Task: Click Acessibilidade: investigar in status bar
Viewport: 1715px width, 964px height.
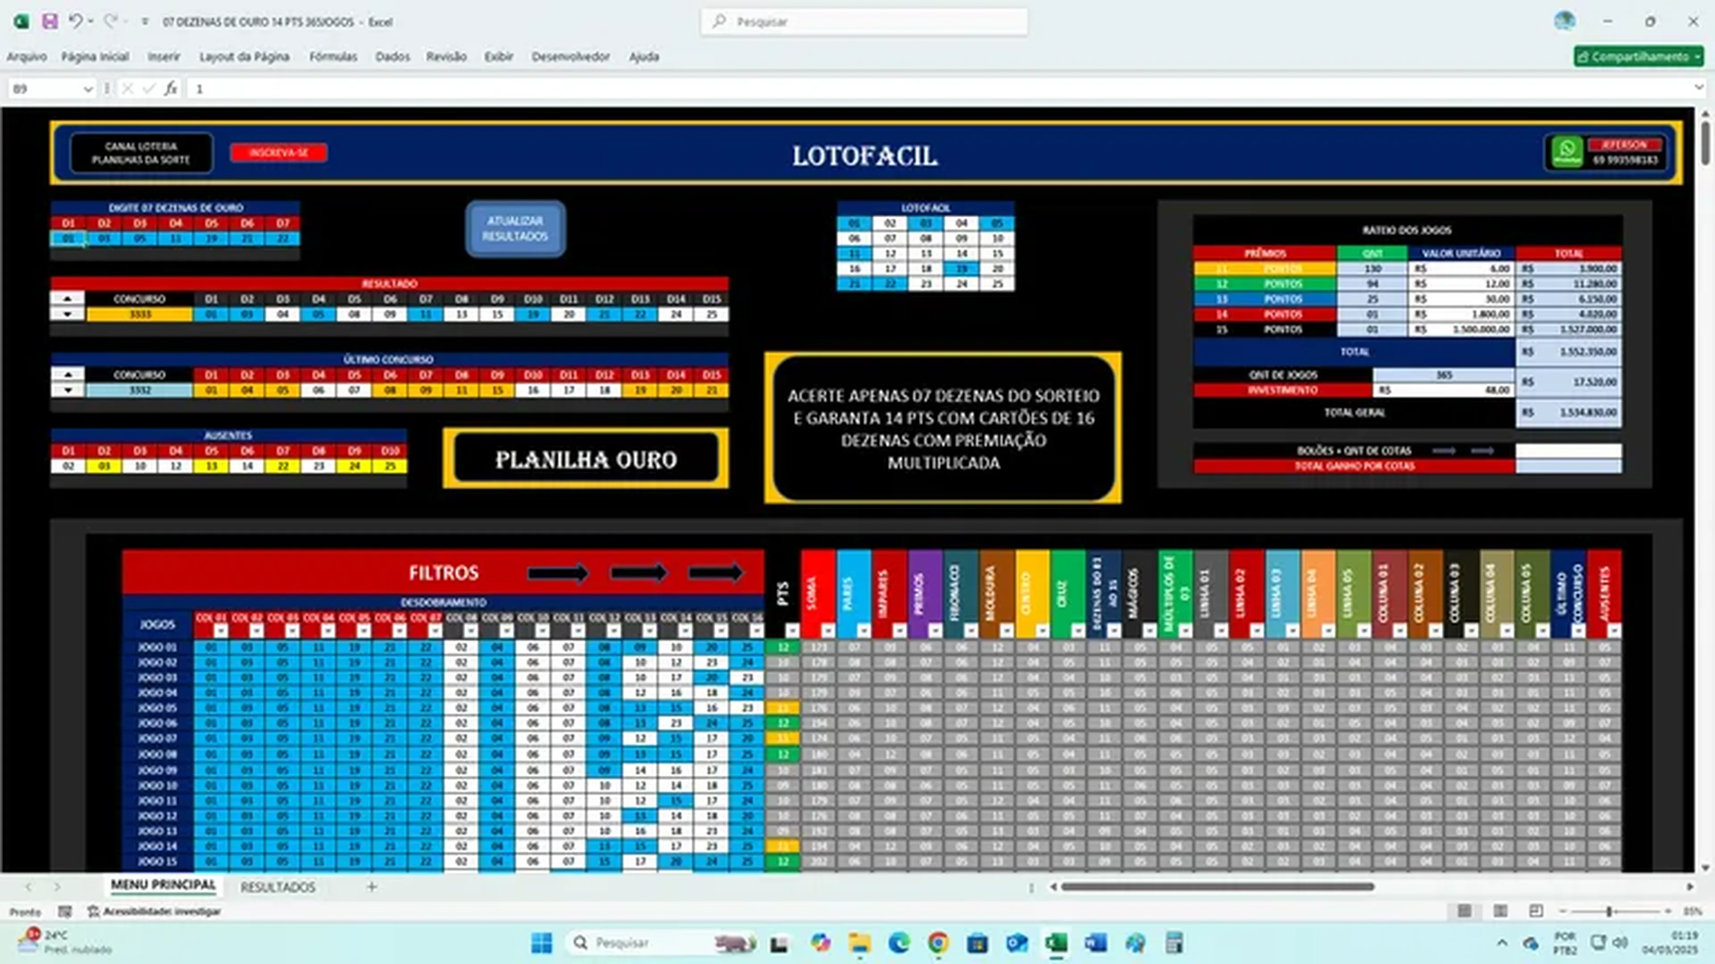Action: point(154,911)
